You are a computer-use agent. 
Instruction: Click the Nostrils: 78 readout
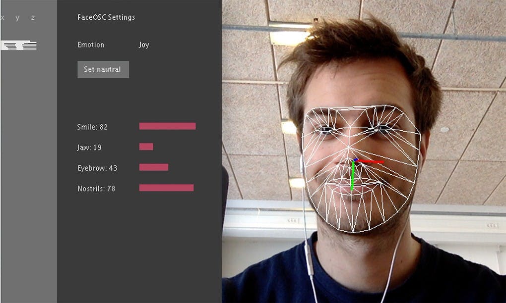[96, 189]
